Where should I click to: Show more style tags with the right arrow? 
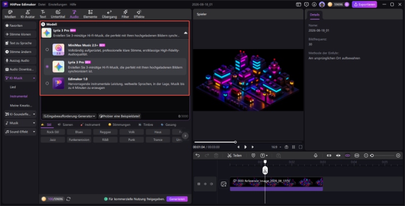click(185, 136)
